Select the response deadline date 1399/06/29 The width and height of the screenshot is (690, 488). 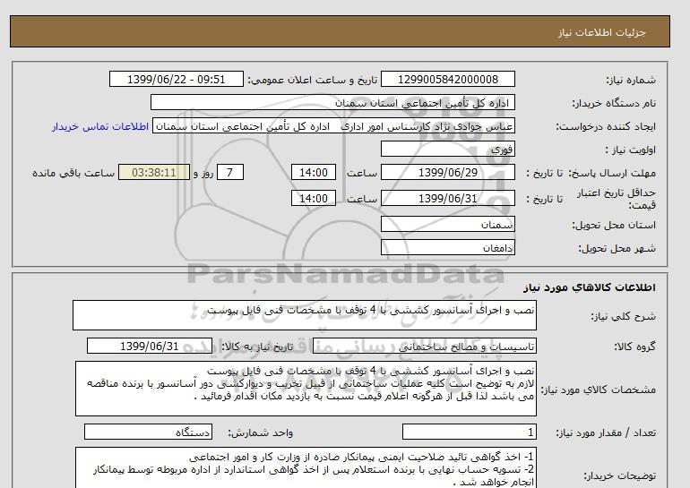click(x=447, y=172)
